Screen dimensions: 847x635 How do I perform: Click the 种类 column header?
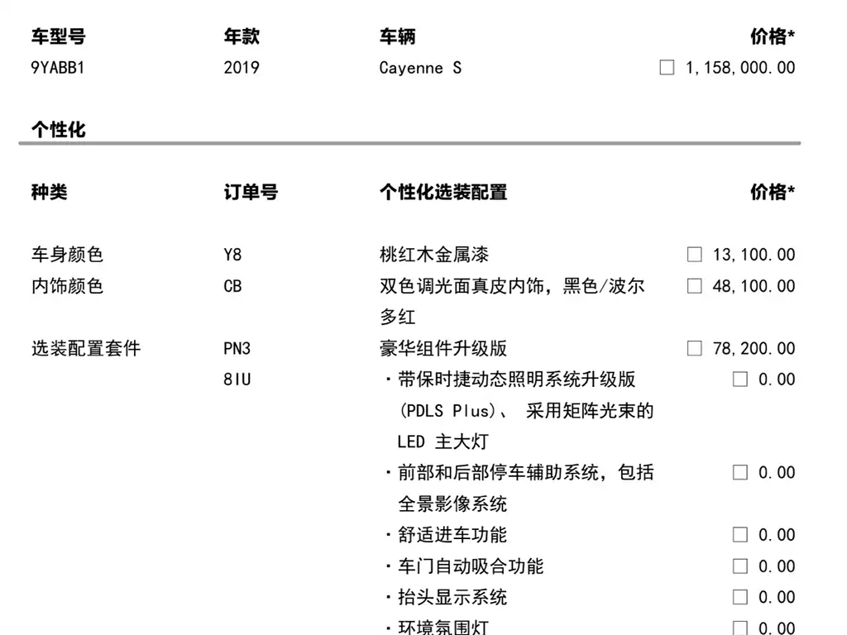[x=49, y=192]
